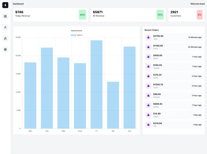
Task: Click the bag icon beside Tim's order
Action: tap(148, 125)
